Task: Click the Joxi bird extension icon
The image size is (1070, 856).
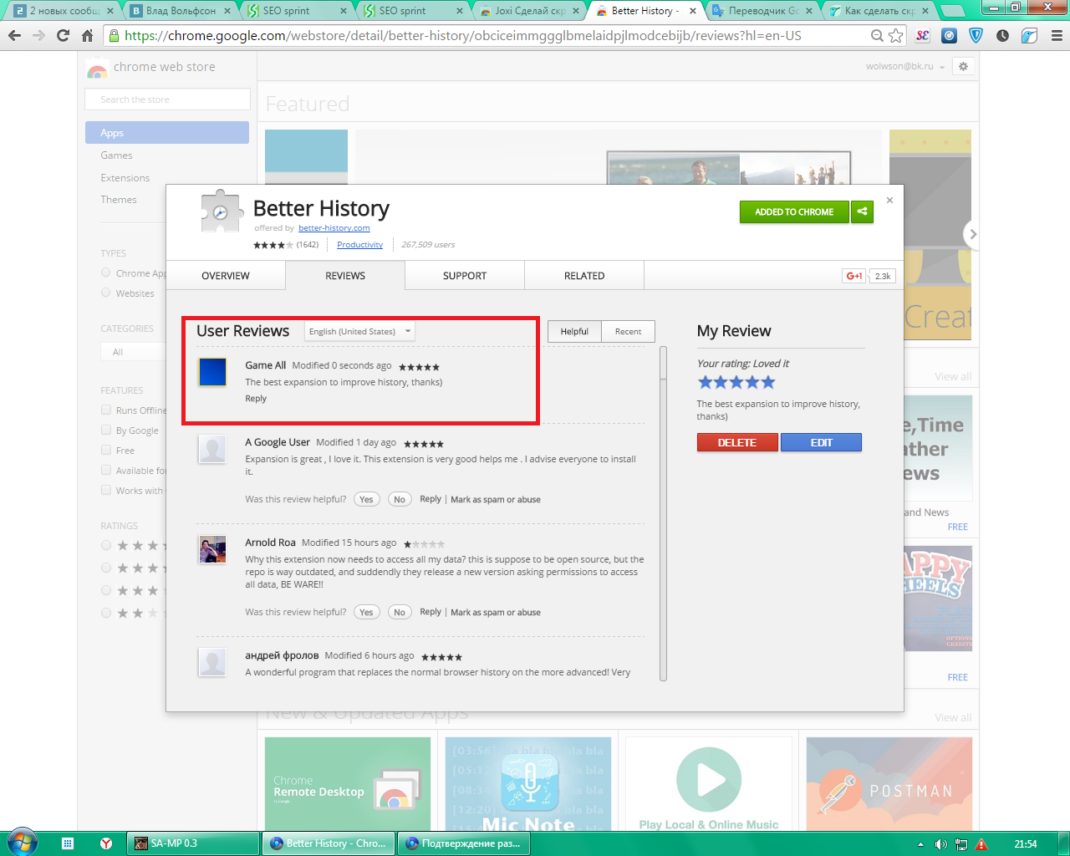Action: 1029,36
